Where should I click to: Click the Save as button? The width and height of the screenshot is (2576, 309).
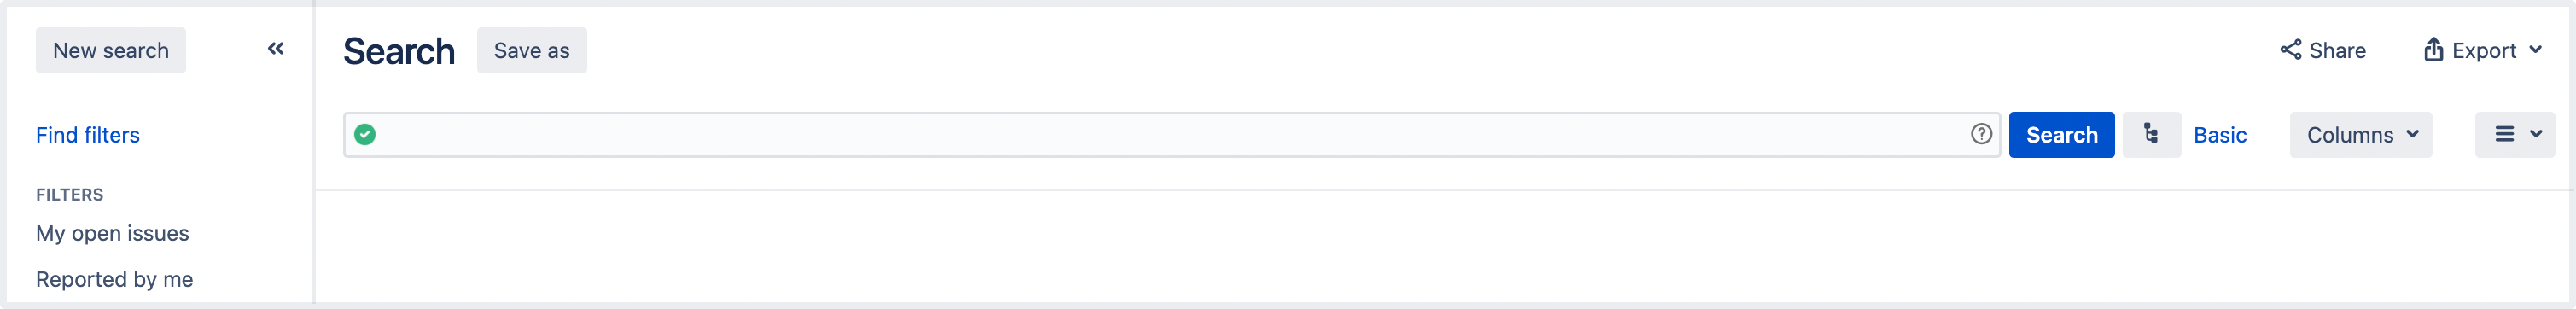(531, 50)
